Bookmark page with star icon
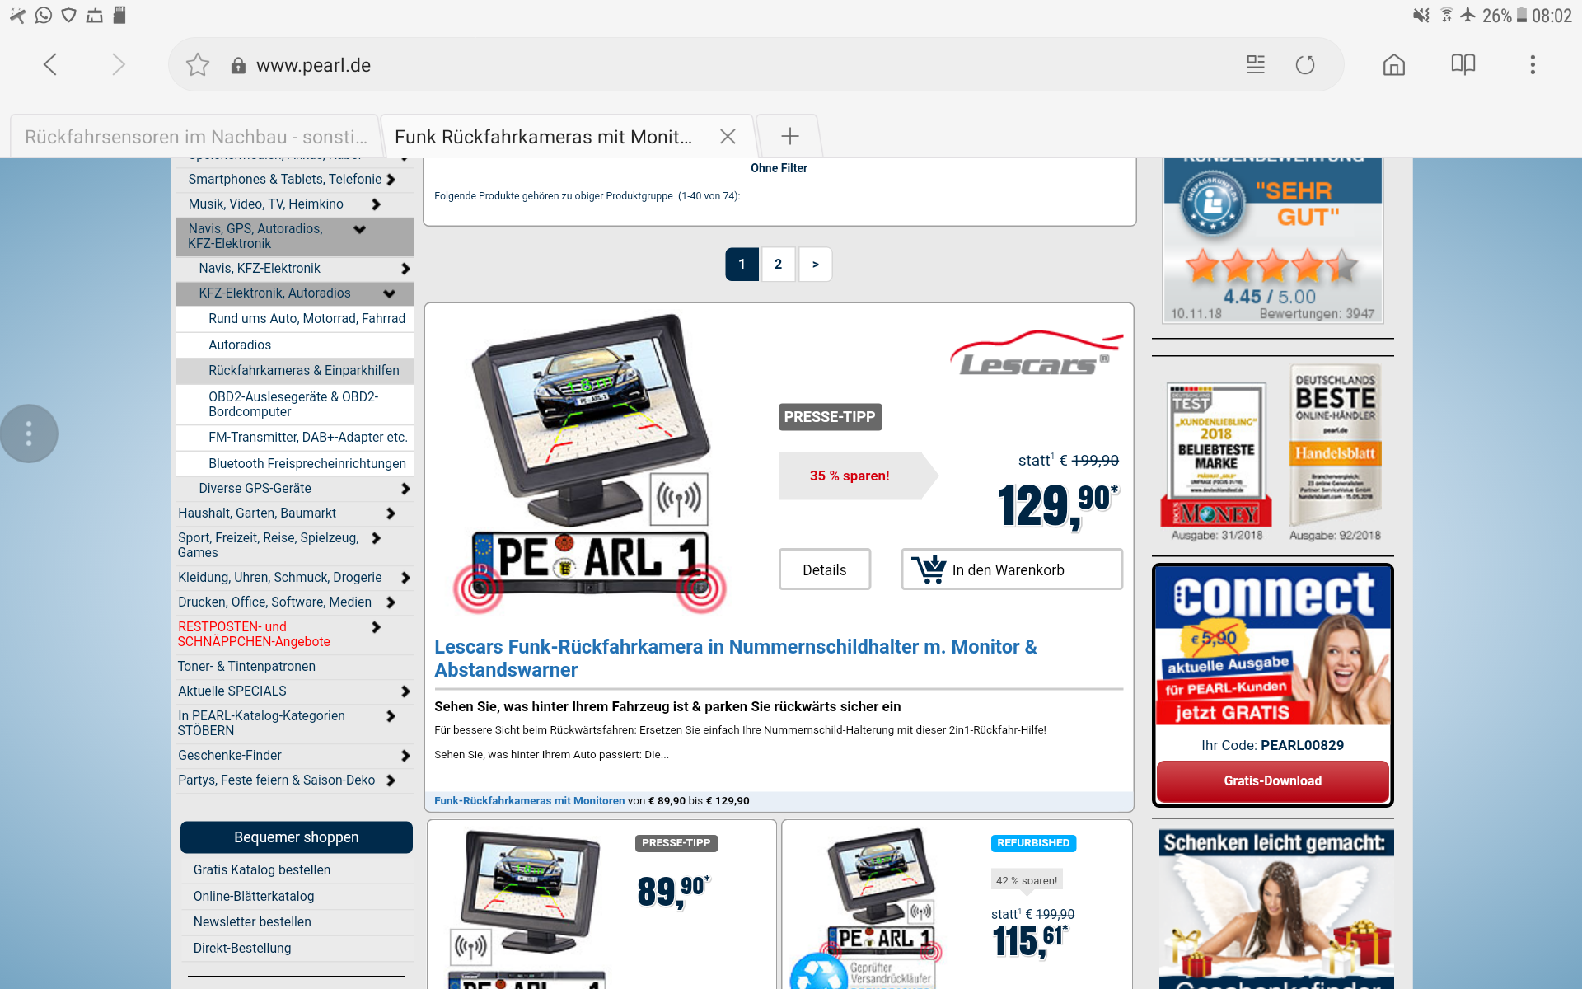Screen dimensions: 1582x989 tap(198, 65)
